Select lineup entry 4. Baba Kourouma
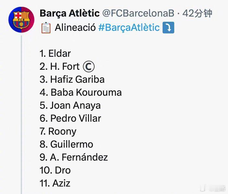Viewport: 228px width, 194px height. pos(81,92)
